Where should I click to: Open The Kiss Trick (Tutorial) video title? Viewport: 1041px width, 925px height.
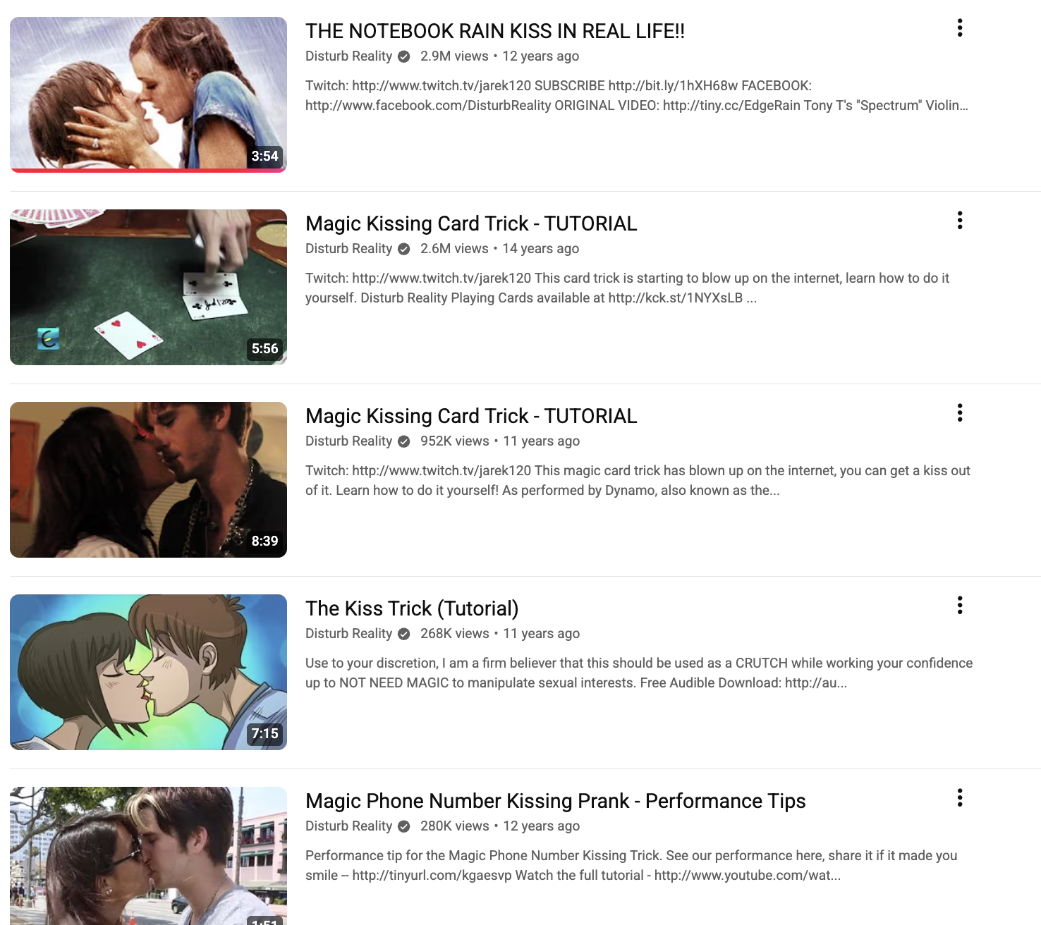[412, 608]
